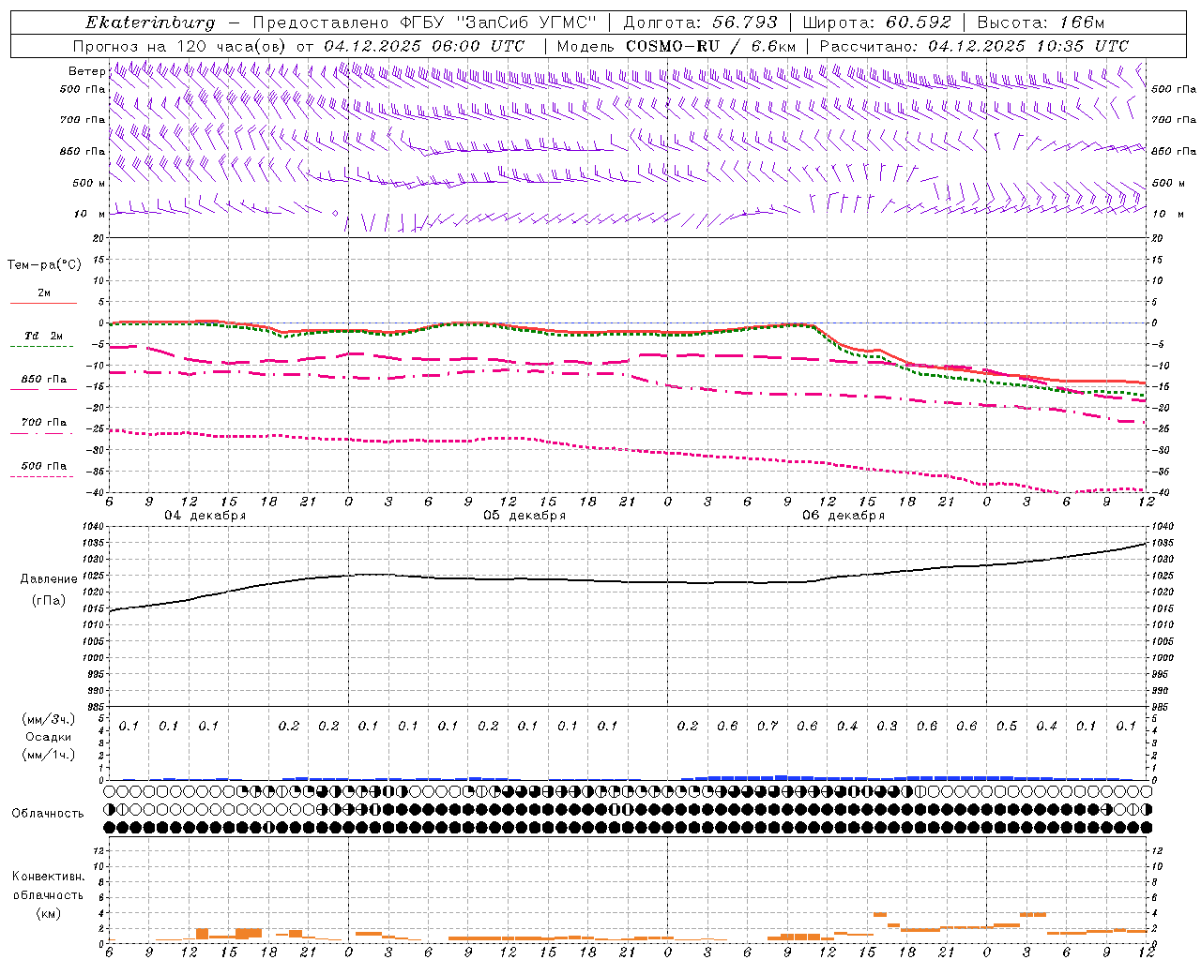1201x960 pixels.
Task: Click the 06 декабря date label
Action: coord(844,516)
